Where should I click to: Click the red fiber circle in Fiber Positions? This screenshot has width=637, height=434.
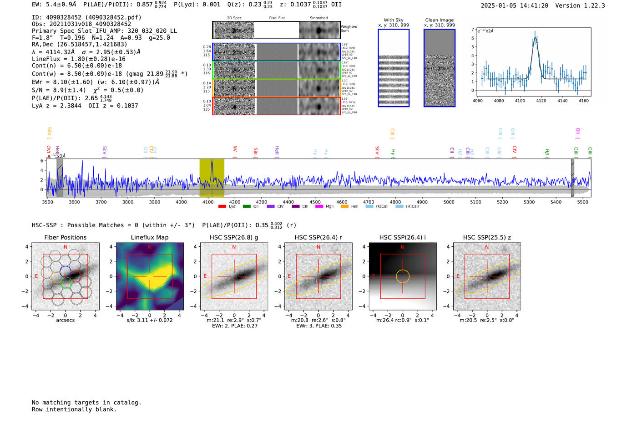tap(76, 276)
